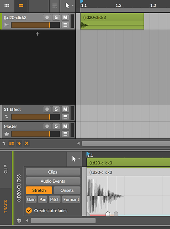170x229 pixels.
Task: Click bar 1.3 on arranger ruler
Action: (x=153, y=5)
